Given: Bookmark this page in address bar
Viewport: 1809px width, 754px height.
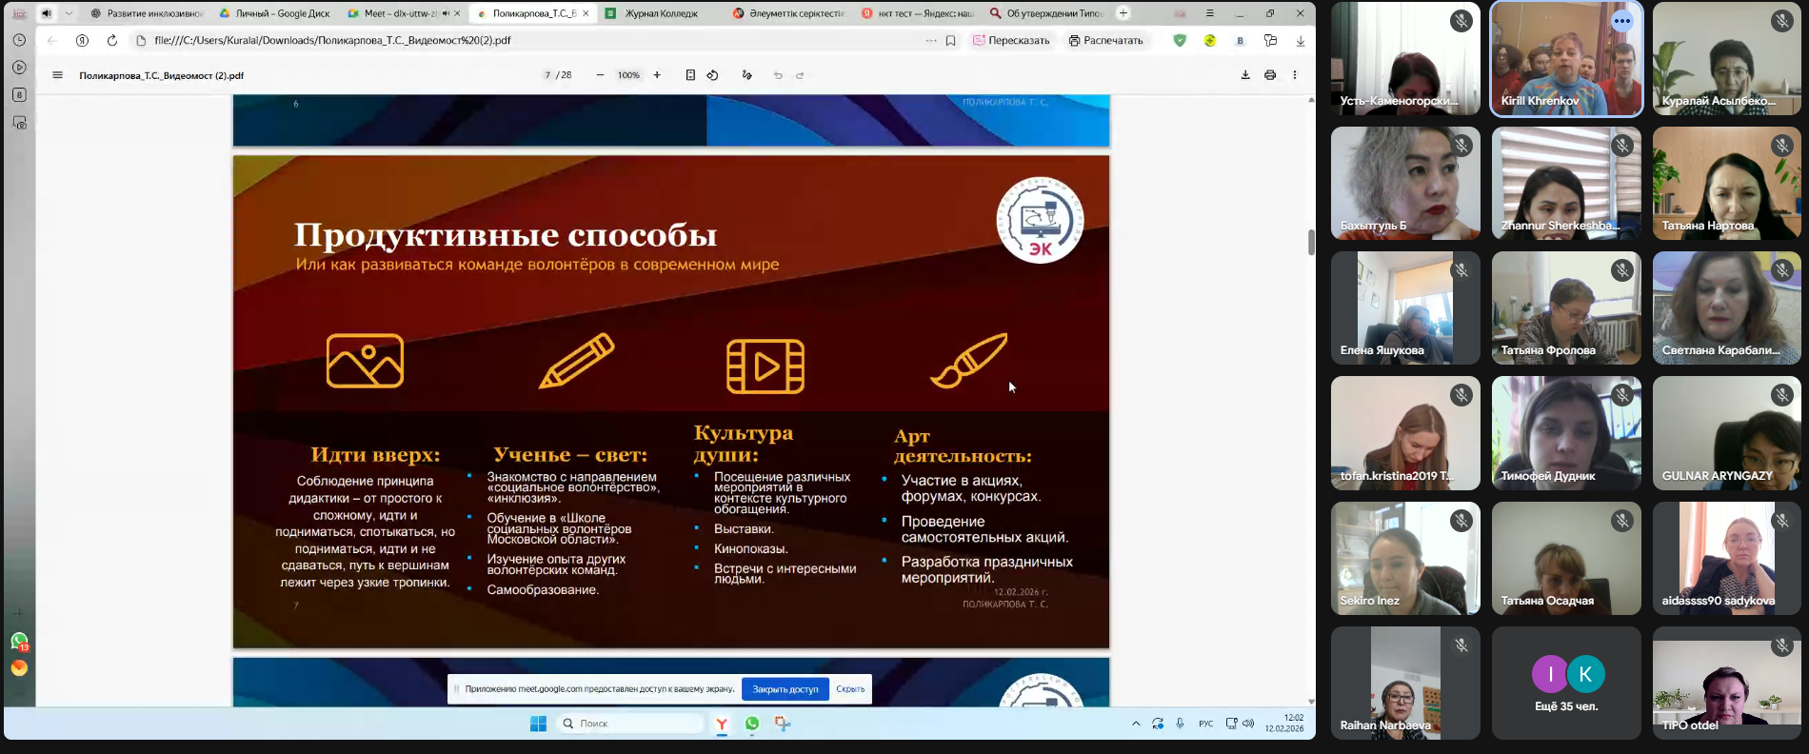Looking at the screenshot, I should click(x=950, y=41).
